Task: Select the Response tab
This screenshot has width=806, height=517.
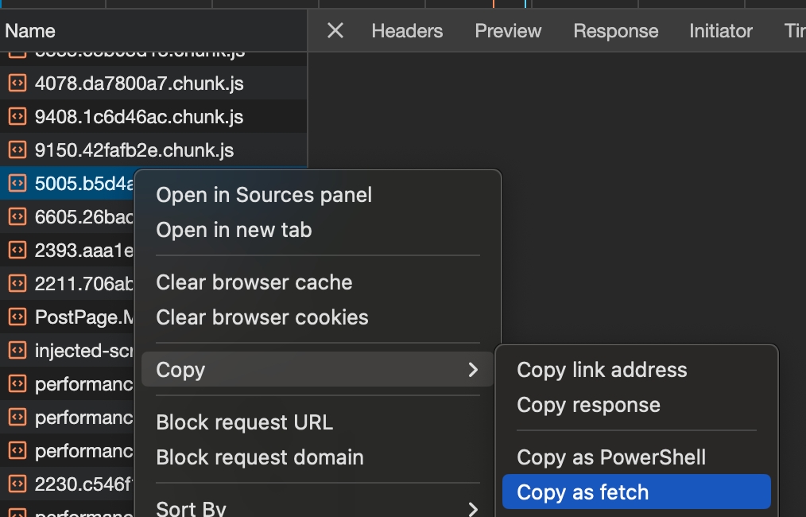Action: click(615, 31)
